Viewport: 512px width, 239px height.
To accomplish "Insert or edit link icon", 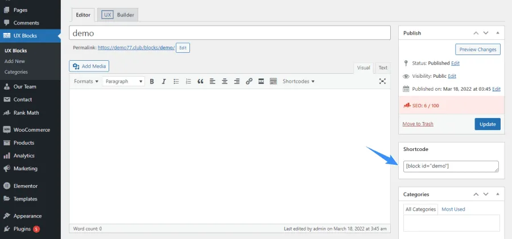I will point(249,81).
